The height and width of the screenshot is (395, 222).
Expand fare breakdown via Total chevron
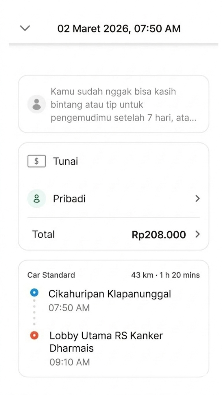197,234
